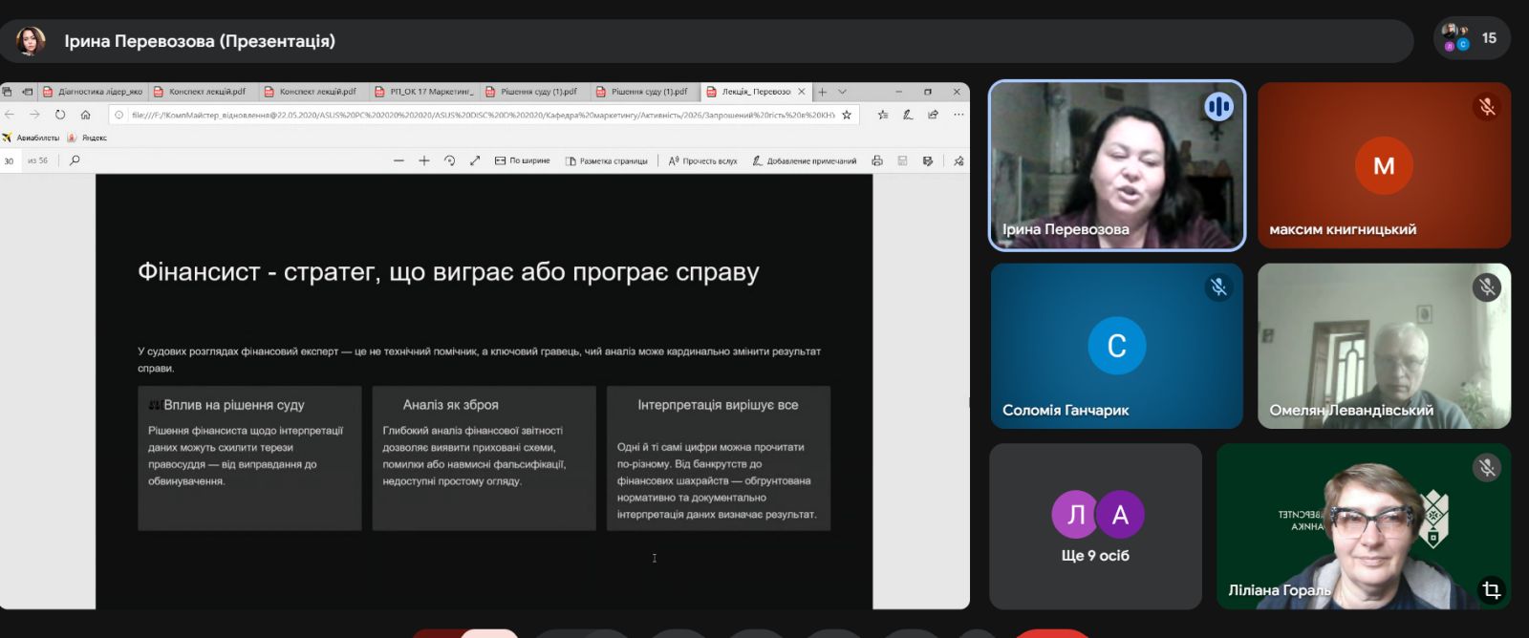Open the browser settings and more menu
1529x638 pixels.
pos(958,115)
